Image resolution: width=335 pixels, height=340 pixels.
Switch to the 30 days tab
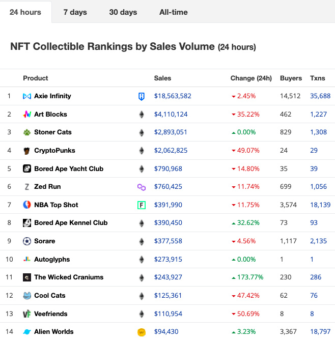point(123,12)
